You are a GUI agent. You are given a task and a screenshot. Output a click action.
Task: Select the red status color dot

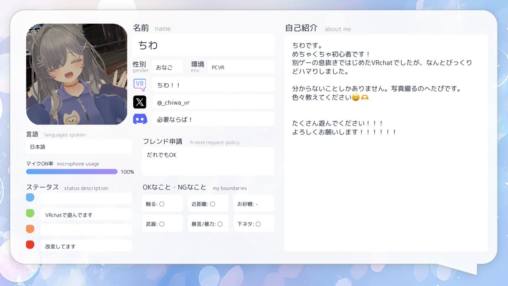(30, 244)
